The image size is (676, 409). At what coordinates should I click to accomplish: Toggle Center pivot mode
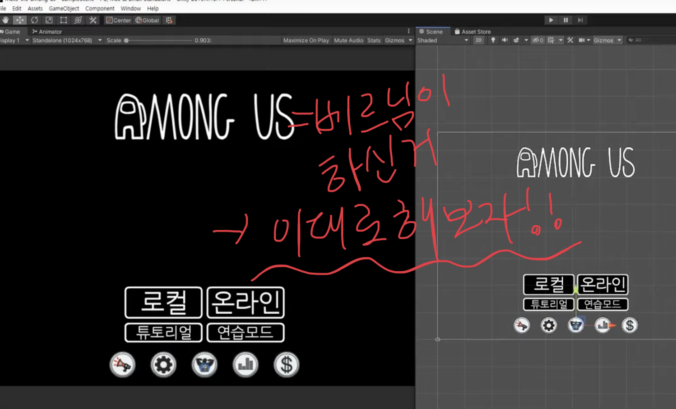pyautogui.click(x=118, y=20)
